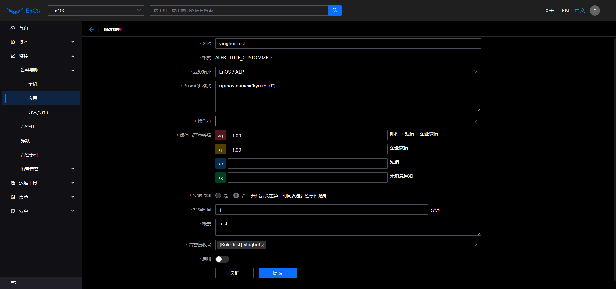The image size is (616, 289).
Task: Click the 持续时间 duration input
Action: click(x=321, y=210)
